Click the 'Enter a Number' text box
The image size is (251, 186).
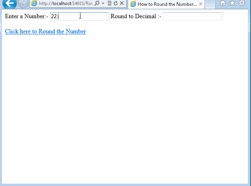[79, 16]
